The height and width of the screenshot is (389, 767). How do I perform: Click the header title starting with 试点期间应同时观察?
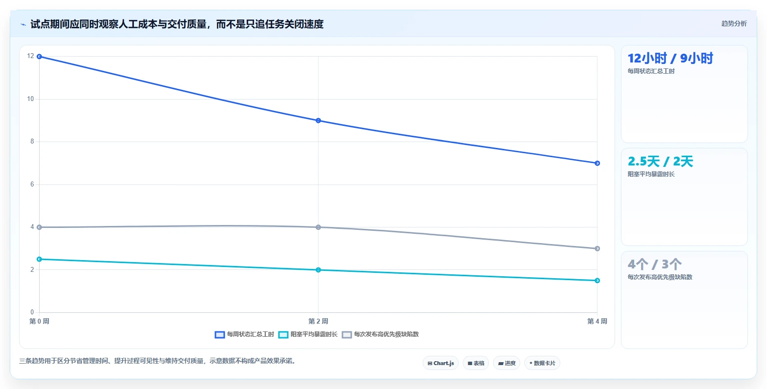[x=177, y=24]
